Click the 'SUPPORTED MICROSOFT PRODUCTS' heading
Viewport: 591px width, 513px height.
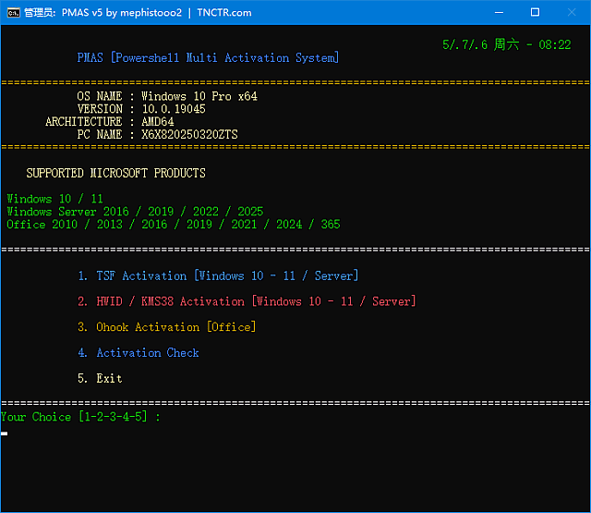pos(115,173)
